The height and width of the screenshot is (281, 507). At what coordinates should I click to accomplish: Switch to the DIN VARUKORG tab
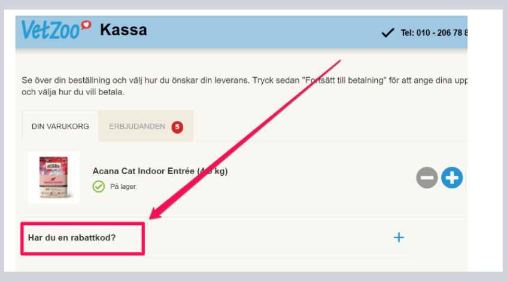tap(60, 126)
